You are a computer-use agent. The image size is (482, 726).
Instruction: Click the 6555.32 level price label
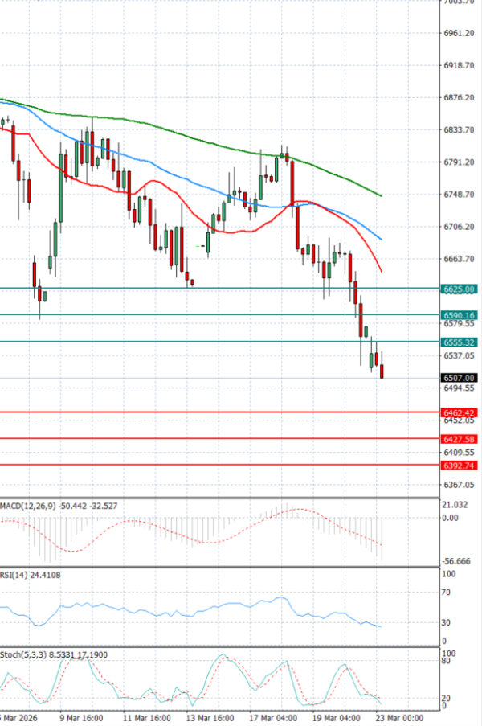point(460,342)
